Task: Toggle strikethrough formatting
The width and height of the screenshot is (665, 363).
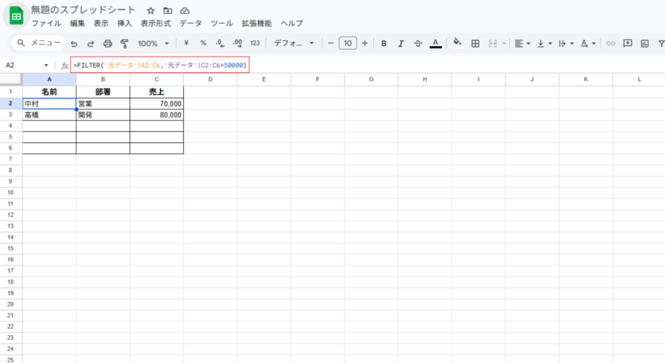Action: coord(418,44)
